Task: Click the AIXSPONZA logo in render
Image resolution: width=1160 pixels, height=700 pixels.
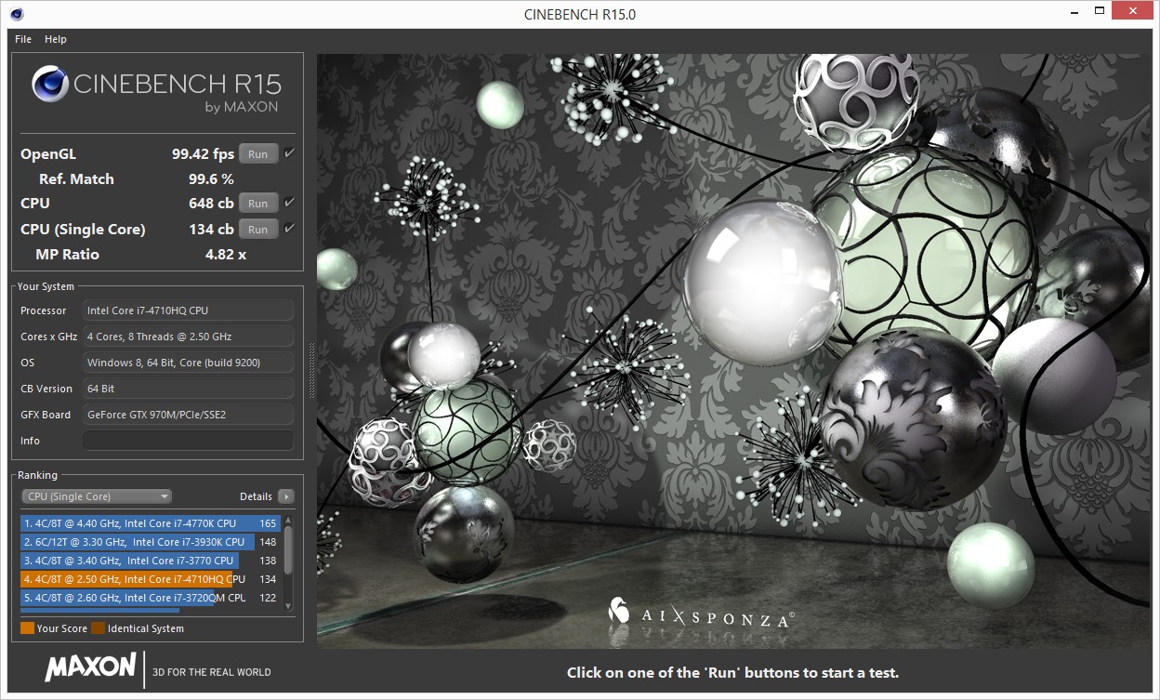Action: (702, 614)
